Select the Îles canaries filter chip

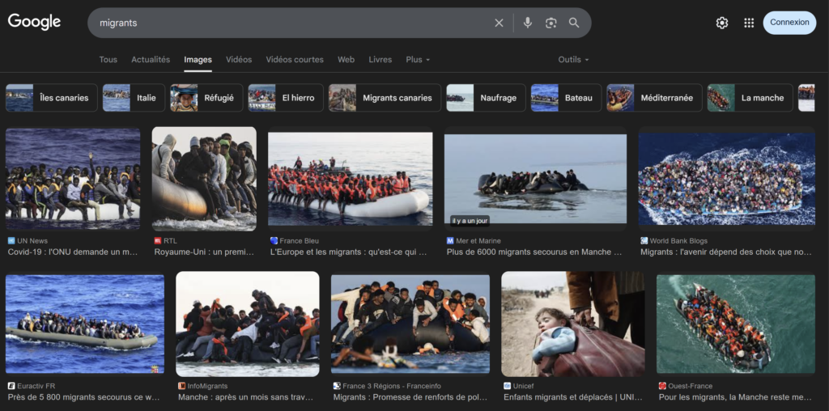click(x=52, y=98)
